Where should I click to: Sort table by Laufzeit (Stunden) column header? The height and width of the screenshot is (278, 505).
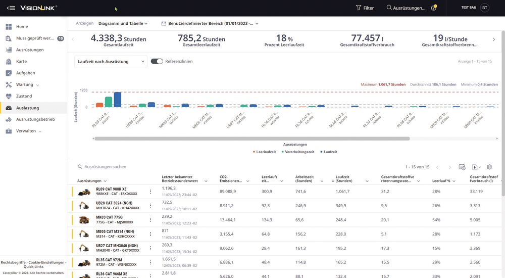coord(343,179)
